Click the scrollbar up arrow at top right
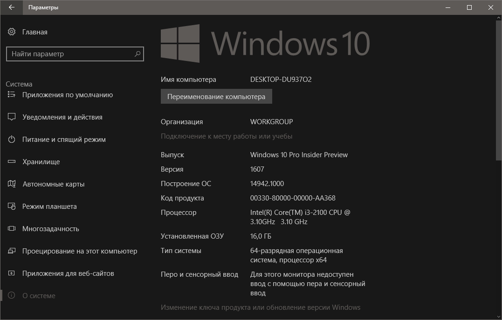This screenshot has width=502, height=320. [499, 18]
